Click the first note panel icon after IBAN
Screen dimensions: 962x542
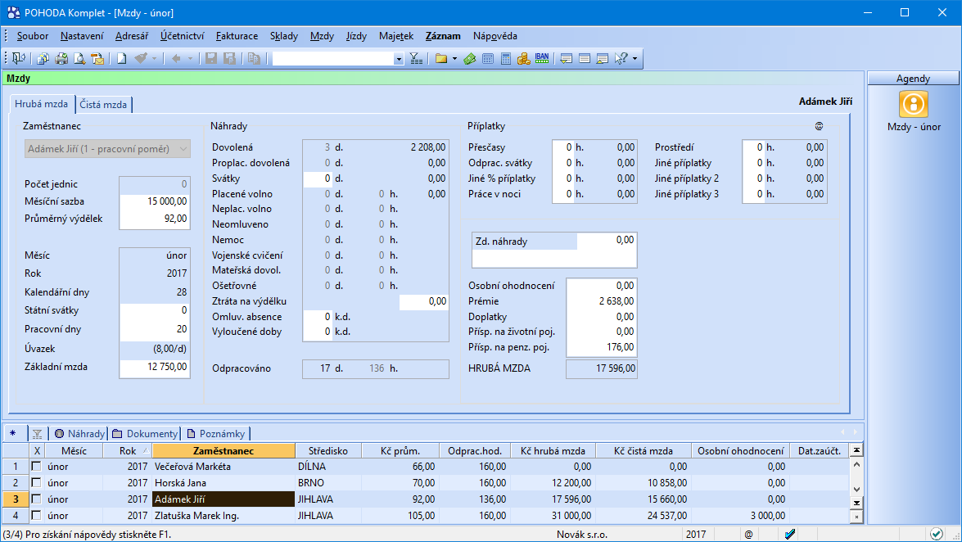click(x=567, y=58)
